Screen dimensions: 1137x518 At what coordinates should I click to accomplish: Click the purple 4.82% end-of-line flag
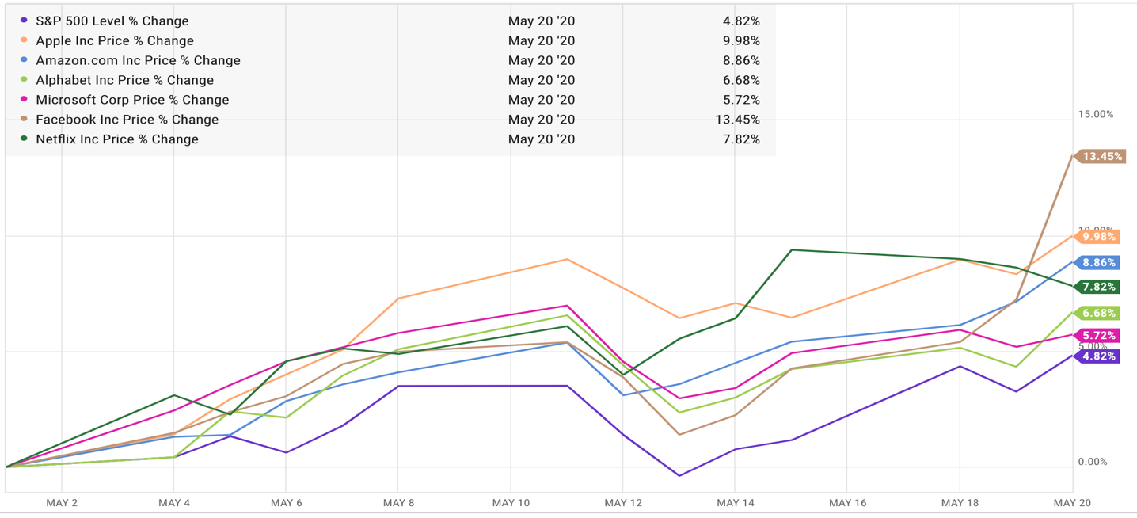pyautogui.click(x=1097, y=357)
